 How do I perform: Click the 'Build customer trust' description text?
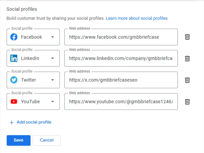tap(55, 18)
